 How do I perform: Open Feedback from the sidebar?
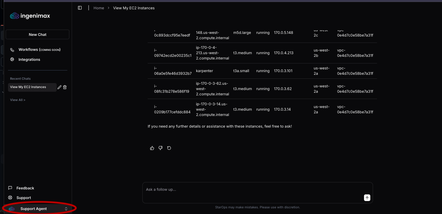point(25,188)
